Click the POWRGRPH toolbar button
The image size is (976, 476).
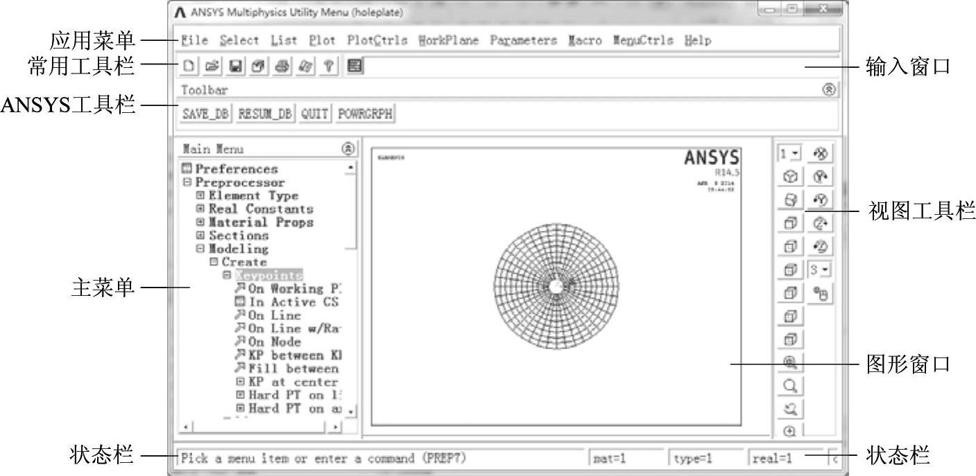pyautogui.click(x=366, y=114)
